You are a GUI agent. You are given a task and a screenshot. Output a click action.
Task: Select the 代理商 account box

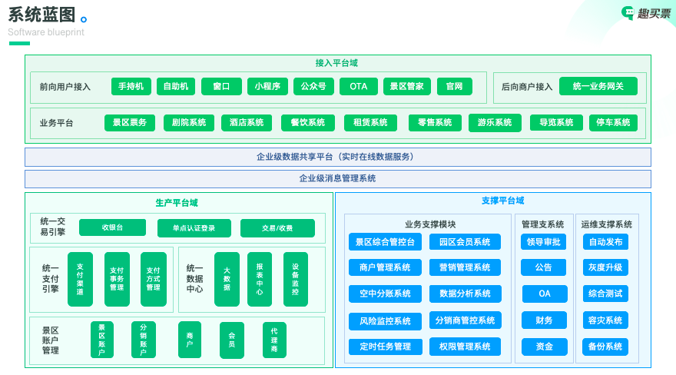(x=274, y=340)
